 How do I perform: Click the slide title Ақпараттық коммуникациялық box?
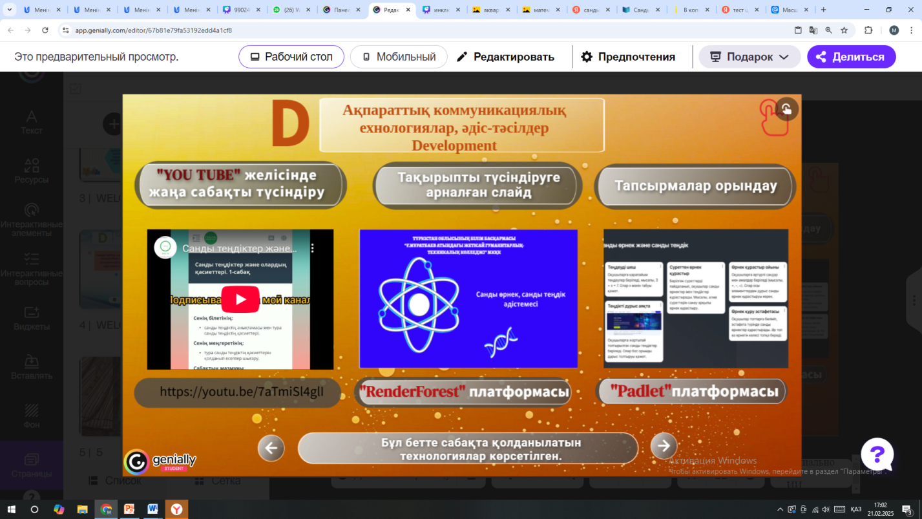click(461, 125)
